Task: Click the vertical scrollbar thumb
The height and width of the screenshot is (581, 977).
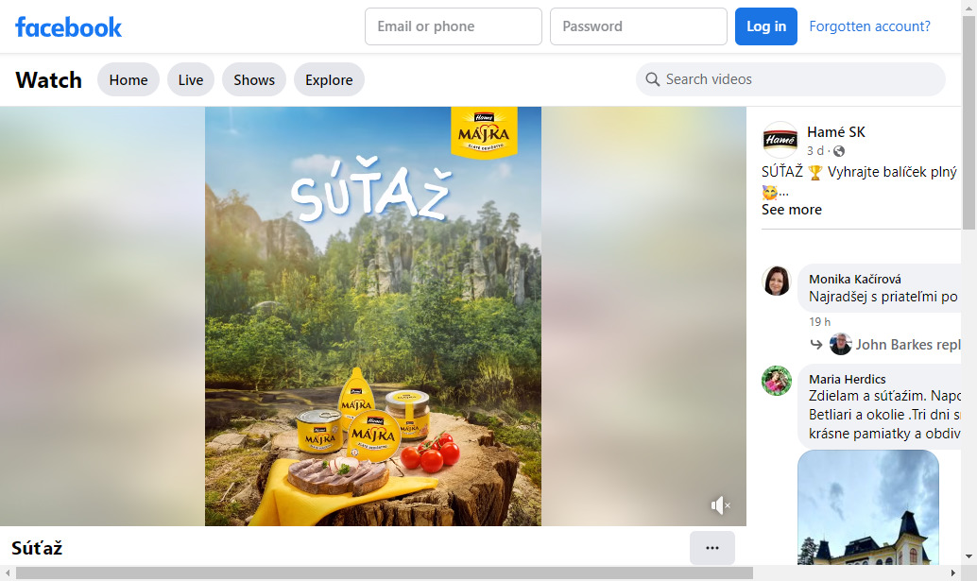Action: pyautogui.click(x=968, y=124)
